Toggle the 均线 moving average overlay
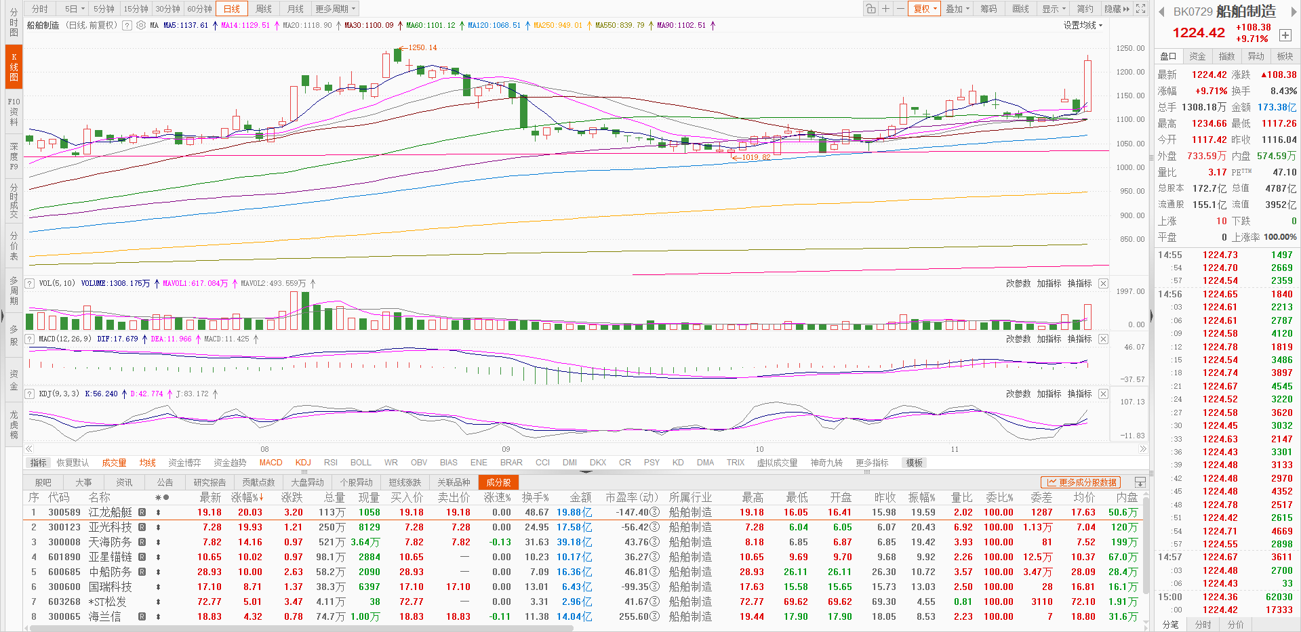This screenshot has width=1301, height=632. pyautogui.click(x=147, y=463)
